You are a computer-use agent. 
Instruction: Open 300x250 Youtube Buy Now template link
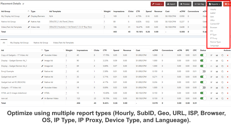tap(70, 27)
